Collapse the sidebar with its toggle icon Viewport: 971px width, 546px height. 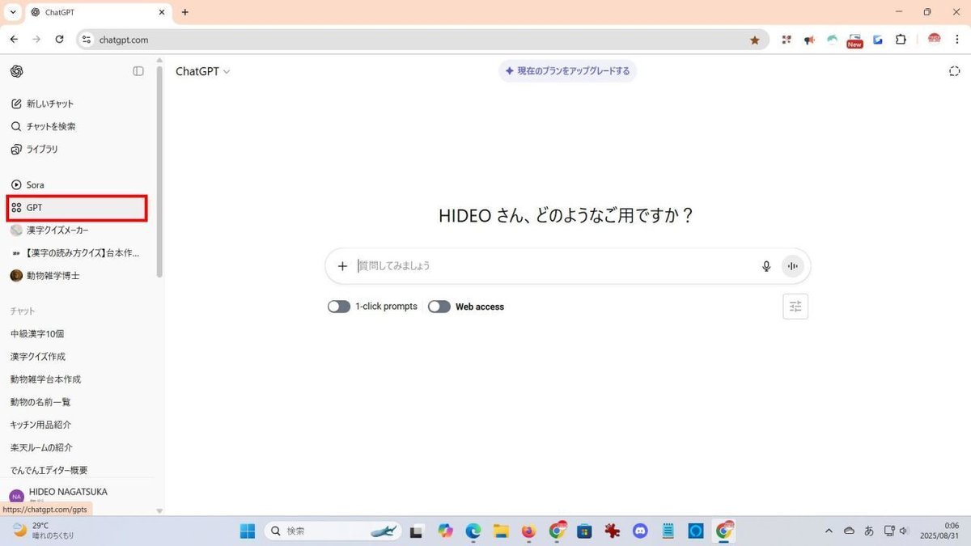click(x=138, y=70)
